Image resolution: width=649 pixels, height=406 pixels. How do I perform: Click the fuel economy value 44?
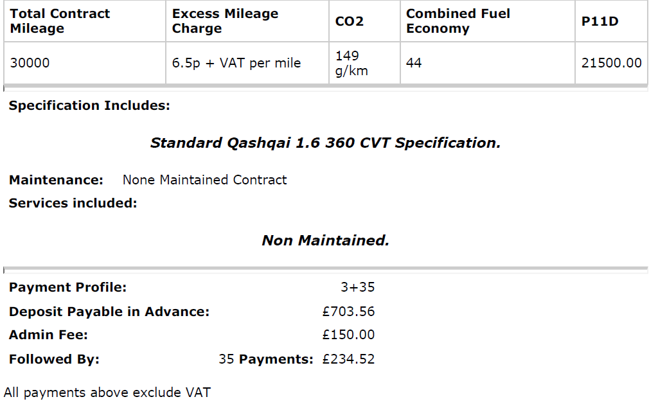414,63
